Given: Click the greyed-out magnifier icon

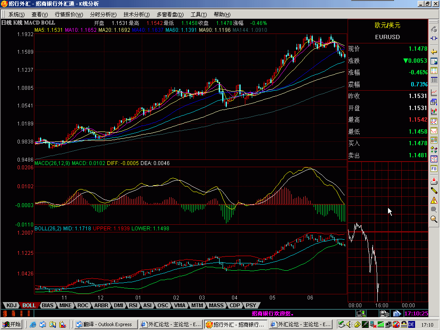Looking at the screenshot, I should coord(434,210).
